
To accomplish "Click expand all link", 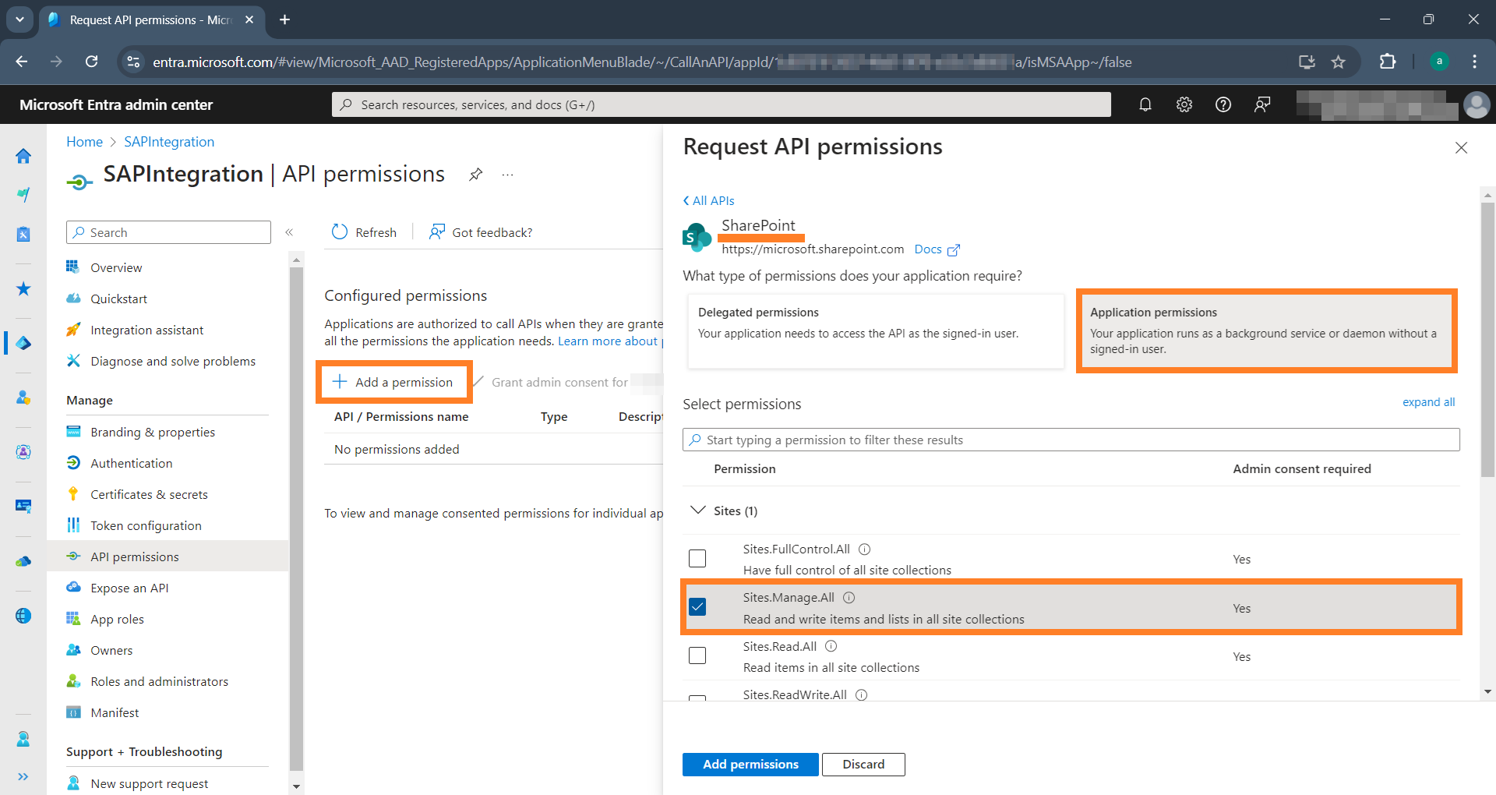I will pos(1428,402).
